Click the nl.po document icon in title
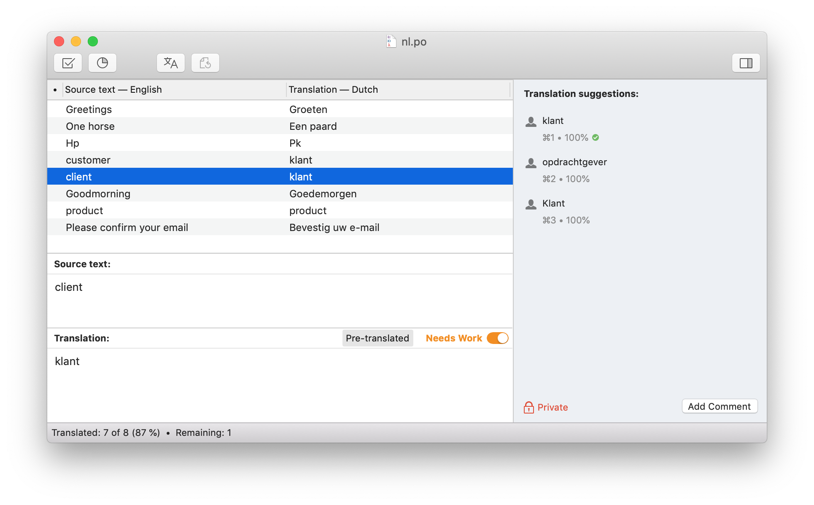The width and height of the screenshot is (814, 505). [x=391, y=41]
